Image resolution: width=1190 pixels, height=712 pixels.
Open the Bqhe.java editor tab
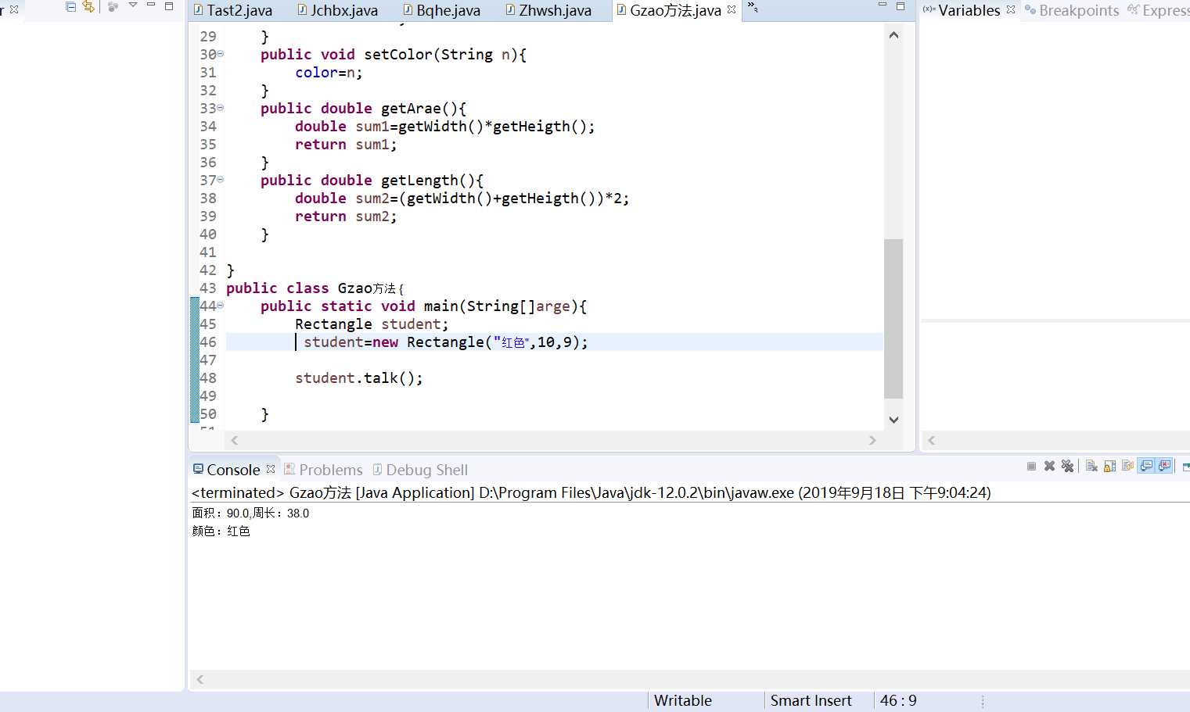pyautogui.click(x=442, y=11)
